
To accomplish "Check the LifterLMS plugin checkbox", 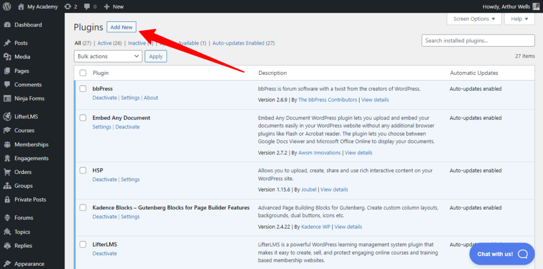I will (83, 245).
